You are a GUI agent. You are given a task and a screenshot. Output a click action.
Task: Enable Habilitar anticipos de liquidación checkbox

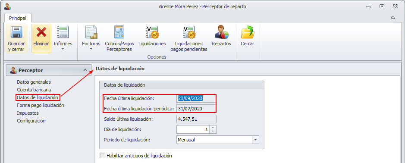pos(103,156)
